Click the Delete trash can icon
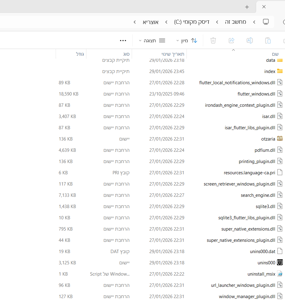Viewport: 285px width, 306px height. (213, 40)
